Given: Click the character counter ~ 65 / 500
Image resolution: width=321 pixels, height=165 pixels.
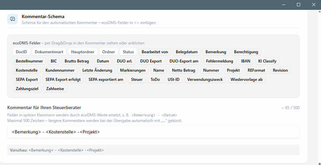Looking at the screenshot, I should point(290,108).
